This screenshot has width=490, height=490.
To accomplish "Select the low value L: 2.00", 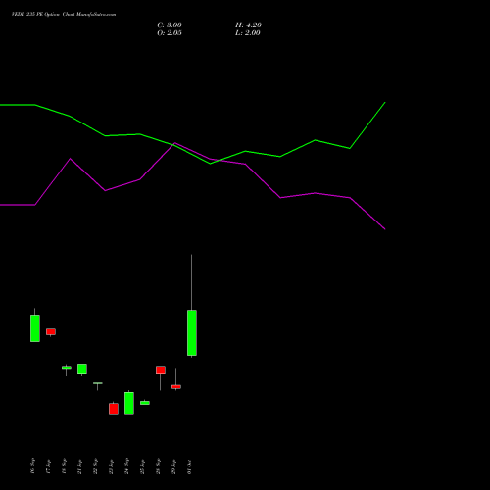I will coord(248,32).
